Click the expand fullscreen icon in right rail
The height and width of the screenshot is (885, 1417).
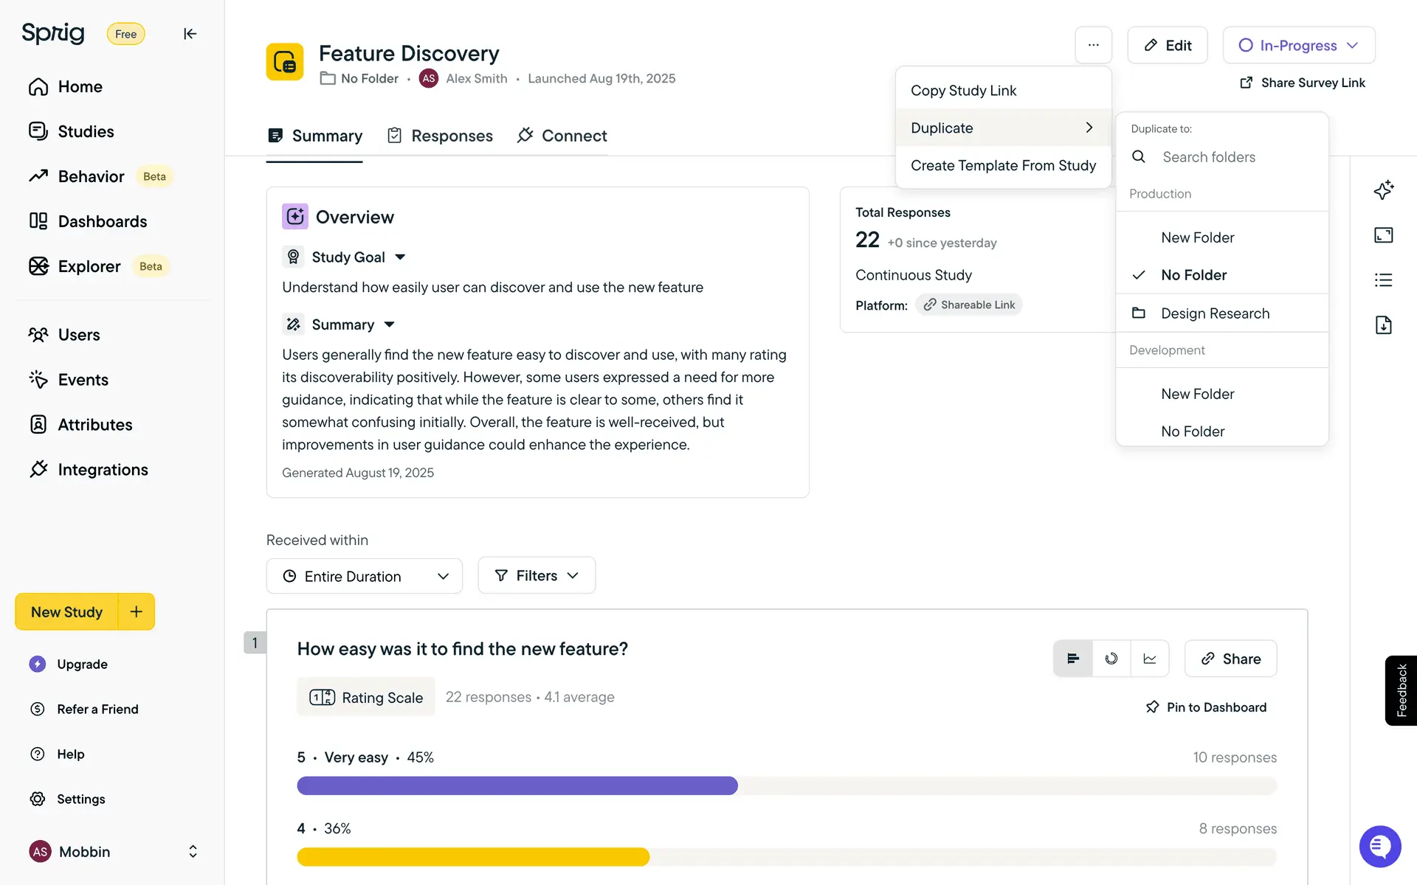coord(1383,235)
